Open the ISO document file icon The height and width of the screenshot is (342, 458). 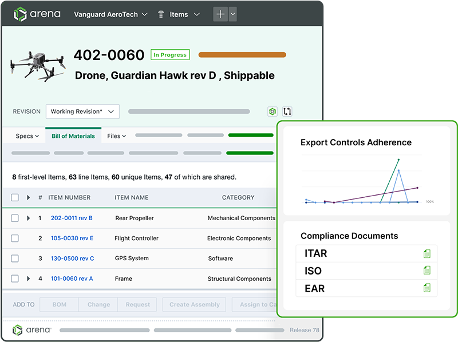(427, 270)
